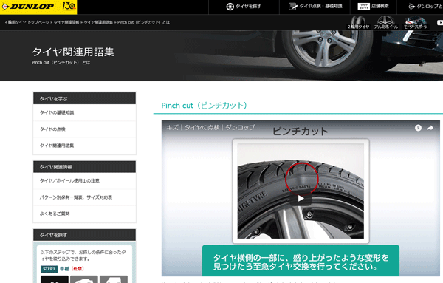Open the 2輪用タイヤ motorcycle tire icon
The width and height of the screenshot is (443, 283).
pyautogui.click(x=358, y=23)
